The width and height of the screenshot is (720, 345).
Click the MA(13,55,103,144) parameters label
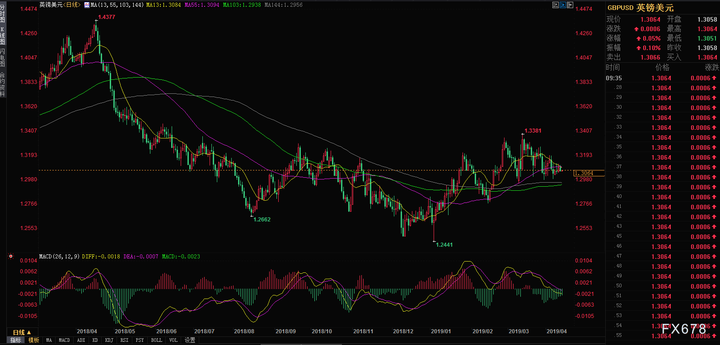(117, 5)
